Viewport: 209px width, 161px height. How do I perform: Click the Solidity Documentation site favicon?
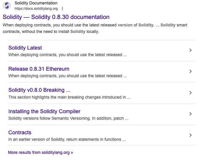7,6
